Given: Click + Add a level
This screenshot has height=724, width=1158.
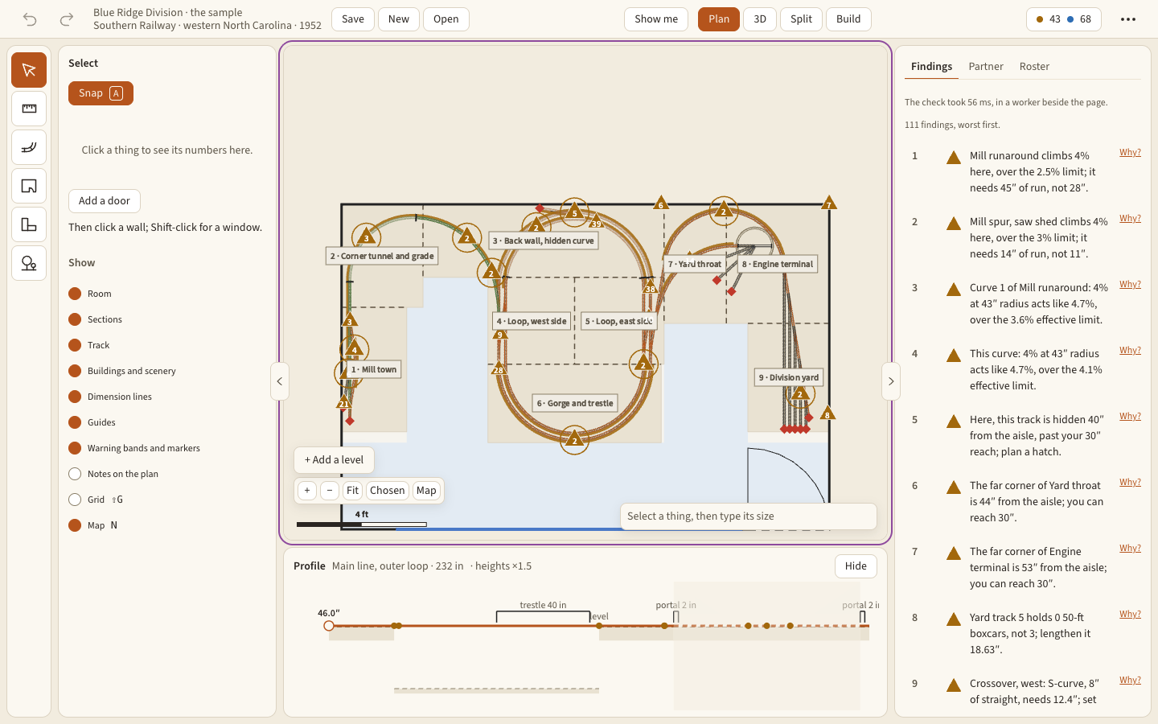Looking at the screenshot, I should [334, 460].
